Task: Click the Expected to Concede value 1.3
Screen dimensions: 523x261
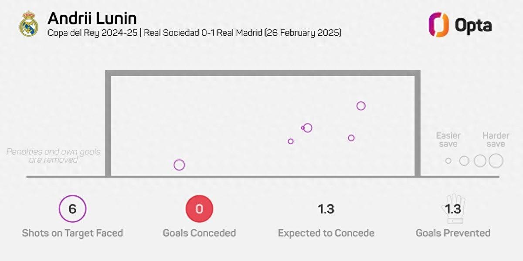Action: tap(326, 209)
